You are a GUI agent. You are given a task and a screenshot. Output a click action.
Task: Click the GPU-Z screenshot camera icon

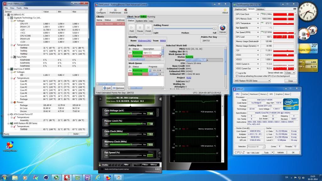[295, 9]
